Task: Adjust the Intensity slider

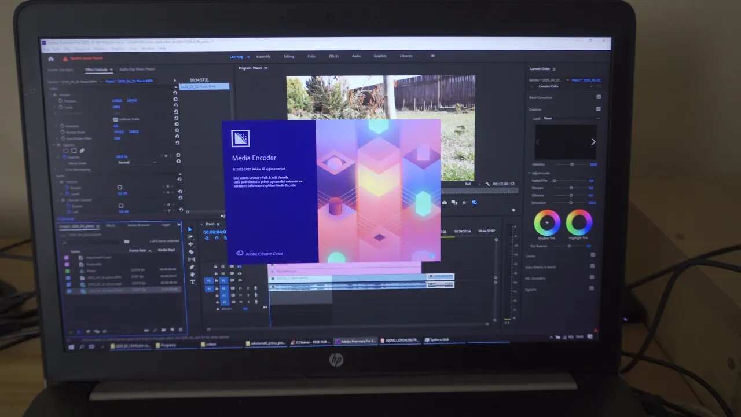Action: (571, 164)
